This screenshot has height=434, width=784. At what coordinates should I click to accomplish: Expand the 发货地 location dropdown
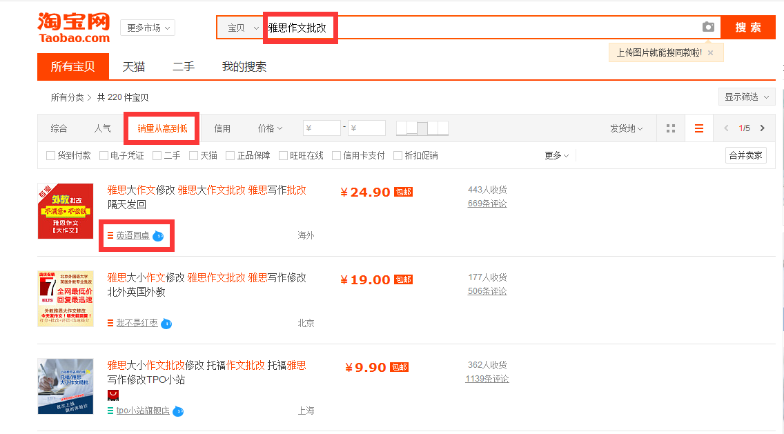[x=626, y=128]
